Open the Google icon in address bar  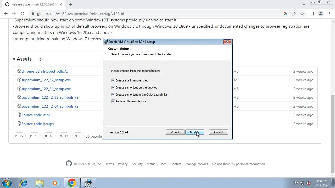coord(285,14)
